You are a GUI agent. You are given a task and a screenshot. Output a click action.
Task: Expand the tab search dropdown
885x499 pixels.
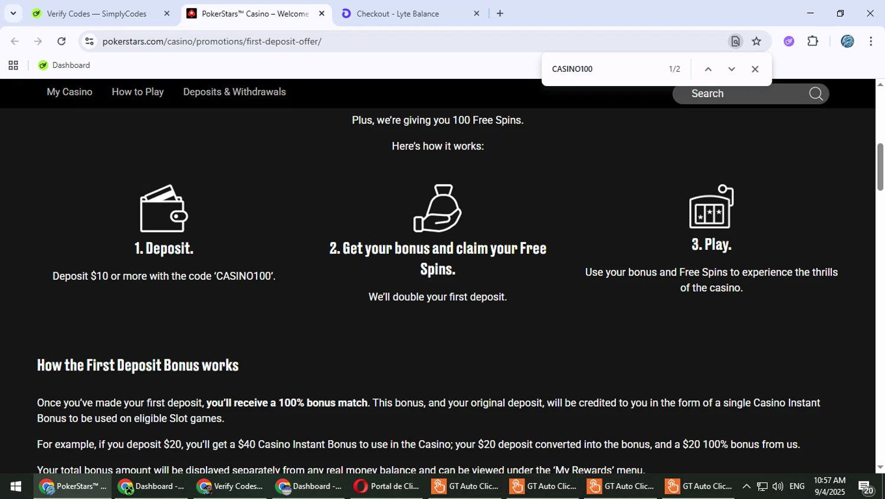[x=13, y=13]
